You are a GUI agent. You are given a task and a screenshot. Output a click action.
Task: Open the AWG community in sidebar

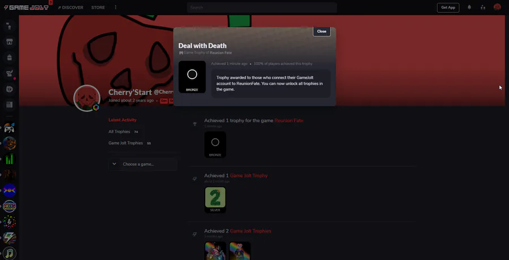point(10,206)
